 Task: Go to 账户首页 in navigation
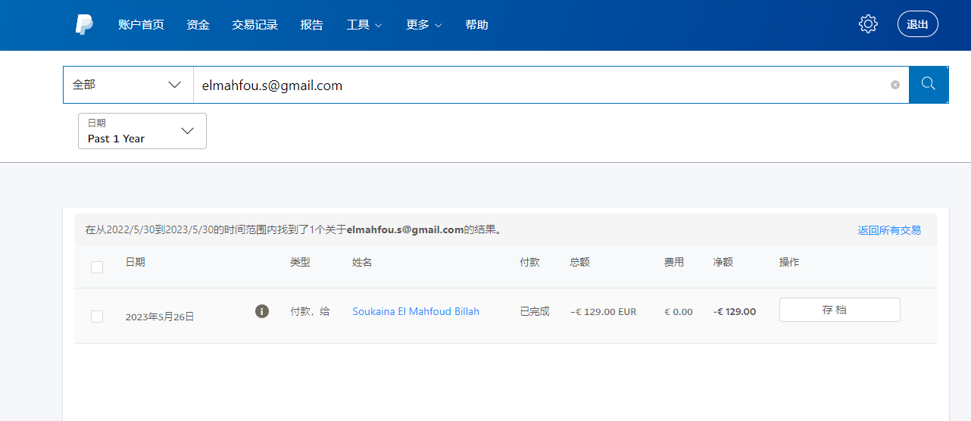coord(141,25)
